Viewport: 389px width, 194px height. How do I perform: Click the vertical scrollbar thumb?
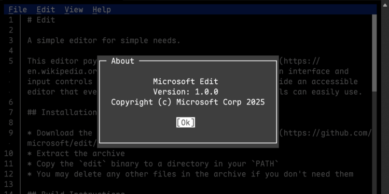tap(374, 53)
